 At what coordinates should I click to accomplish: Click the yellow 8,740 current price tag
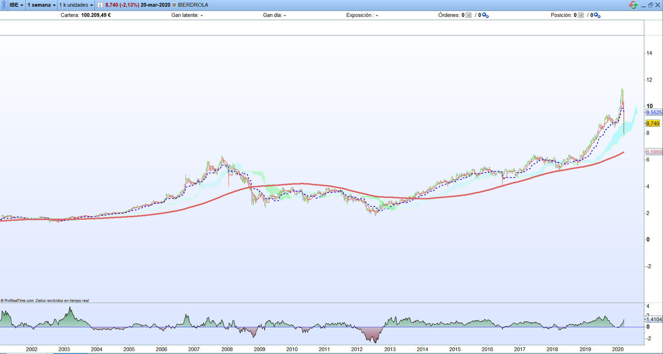click(x=653, y=124)
